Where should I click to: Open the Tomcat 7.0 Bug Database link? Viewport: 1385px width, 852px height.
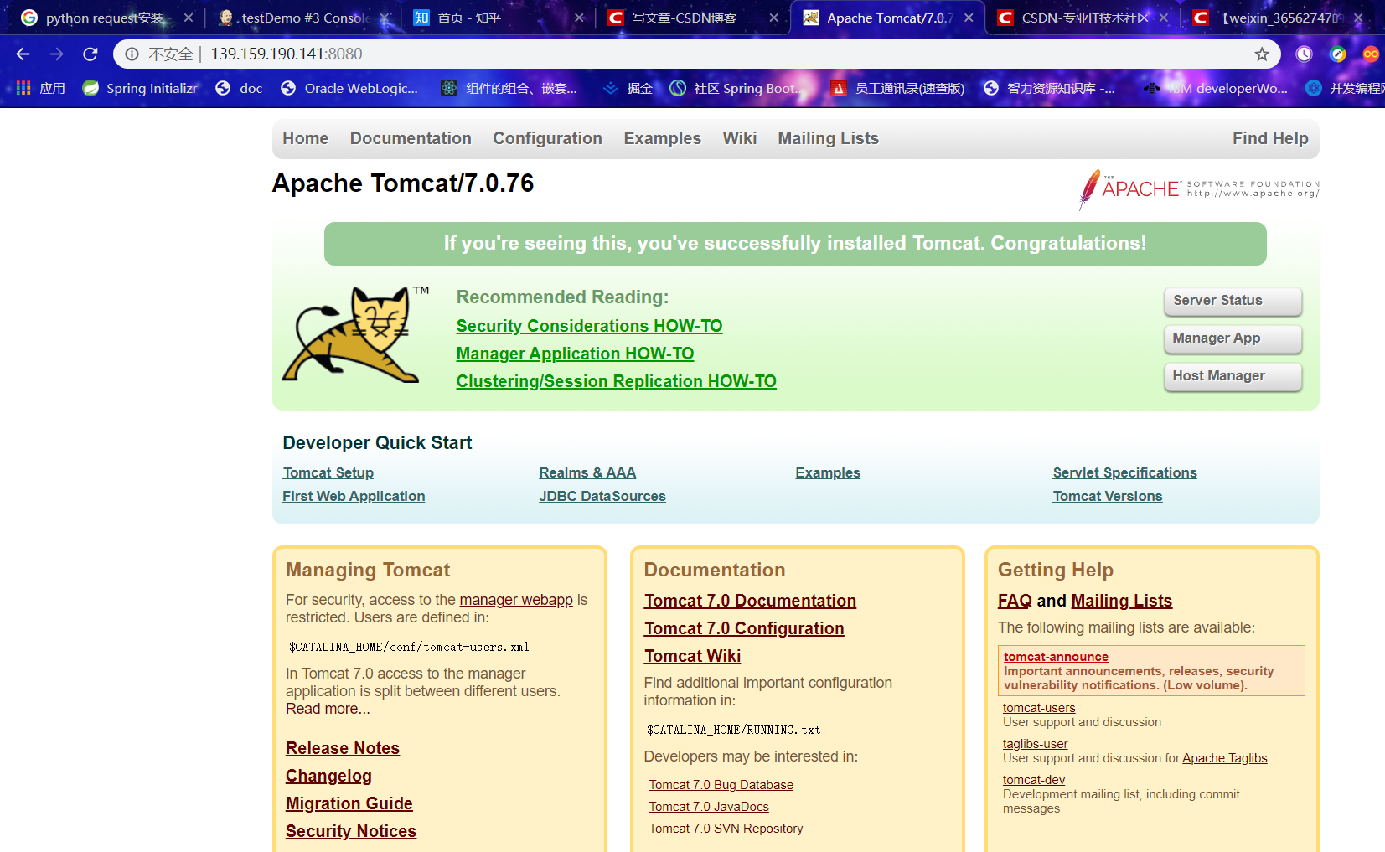pos(721,785)
